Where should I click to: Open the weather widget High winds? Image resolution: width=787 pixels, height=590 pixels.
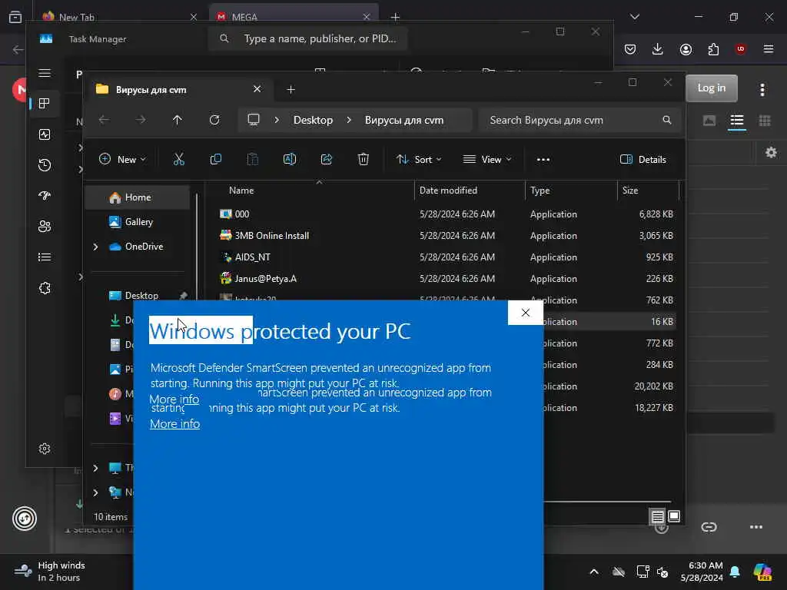(50, 572)
